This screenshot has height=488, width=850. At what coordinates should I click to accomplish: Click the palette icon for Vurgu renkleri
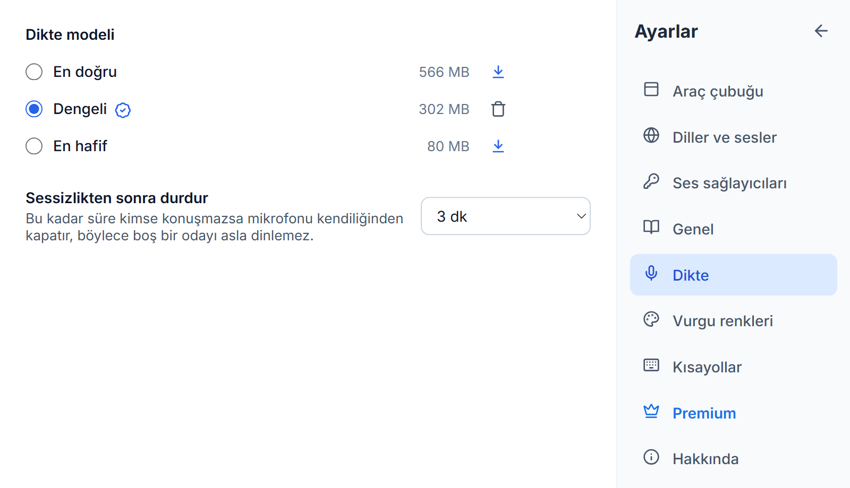[x=651, y=319]
